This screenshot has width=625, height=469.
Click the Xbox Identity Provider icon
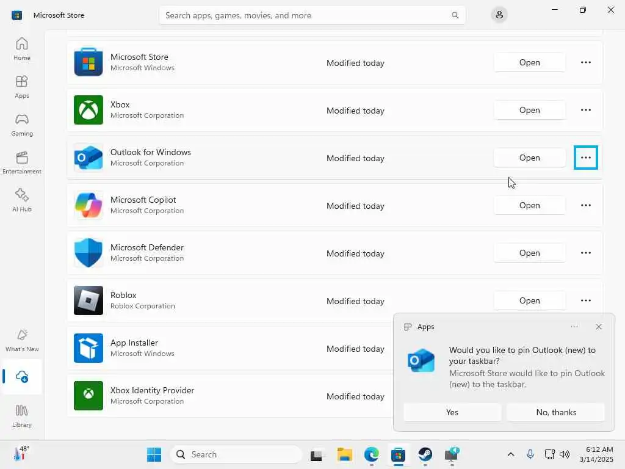(x=89, y=396)
